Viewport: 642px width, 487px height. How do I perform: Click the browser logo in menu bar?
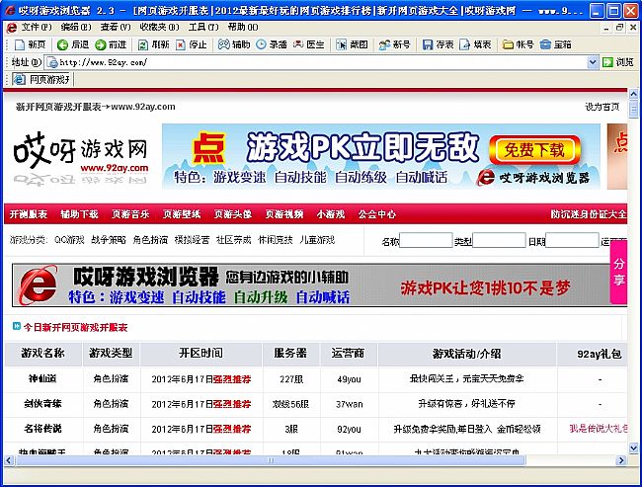(x=12, y=28)
